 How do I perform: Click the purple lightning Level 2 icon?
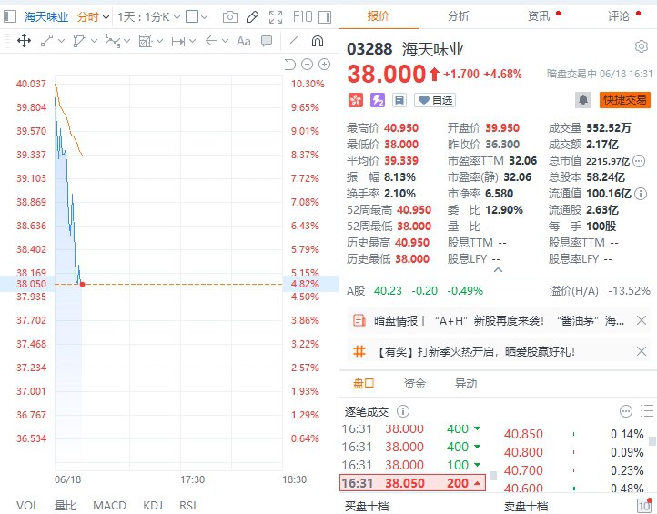coord(377,100)
